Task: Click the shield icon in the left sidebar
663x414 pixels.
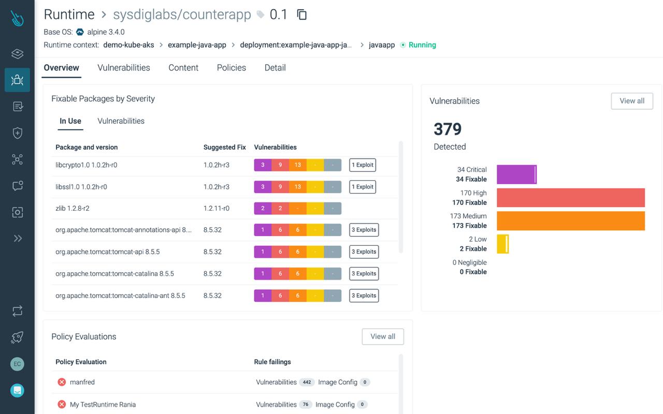Action: pos(17,132)
